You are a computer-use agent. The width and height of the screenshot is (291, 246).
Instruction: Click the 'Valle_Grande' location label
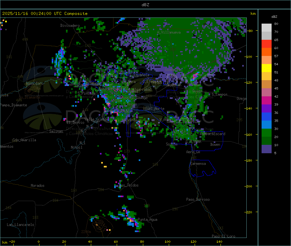(x=96, y=119)
